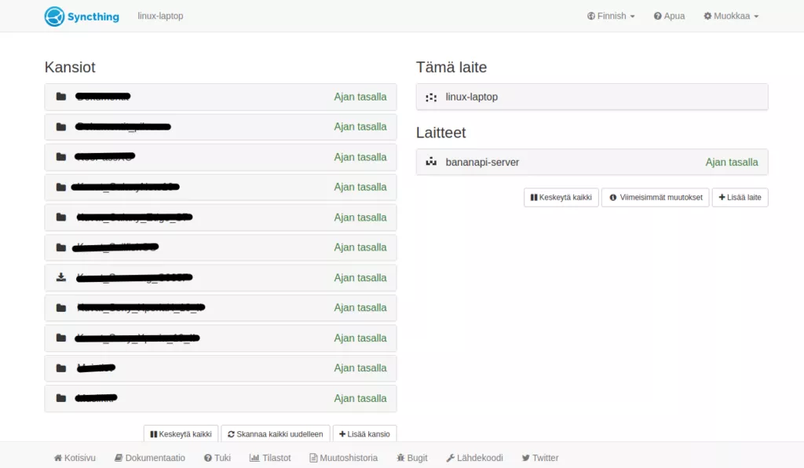Expand the first folder row in Kansiot
The width and height of the screenshot is (804, 468).
(x=220, y=97)
